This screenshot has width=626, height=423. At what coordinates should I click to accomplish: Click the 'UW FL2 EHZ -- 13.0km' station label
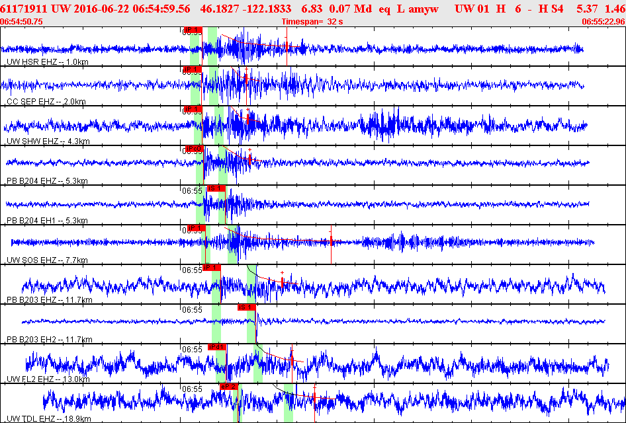[48, 379]
